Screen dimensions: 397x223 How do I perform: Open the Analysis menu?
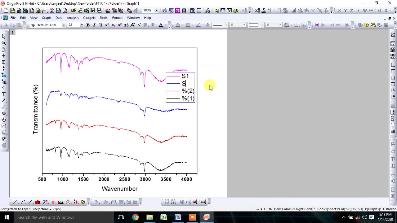coord(73,18)
